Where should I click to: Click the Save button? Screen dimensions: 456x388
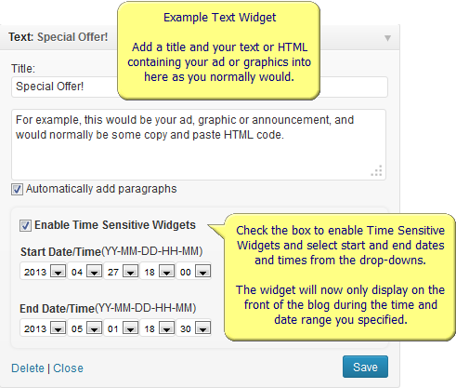pos(365,367)
